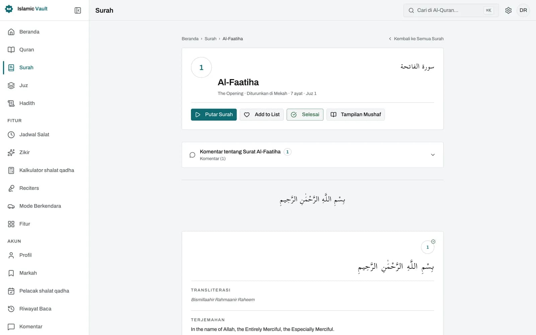
Task: Click the Reciters microphone icon
Action: (11, 188)
